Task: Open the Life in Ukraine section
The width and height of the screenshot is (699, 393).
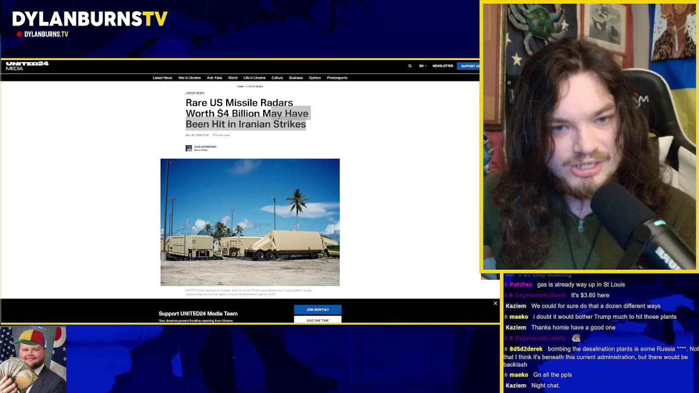Action: point(254,78)
